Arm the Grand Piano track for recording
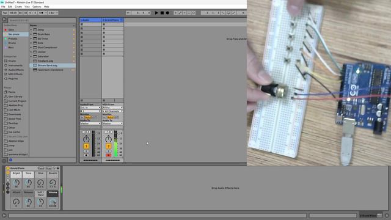This screenshot has height=220, width=391. coord(108,155)
